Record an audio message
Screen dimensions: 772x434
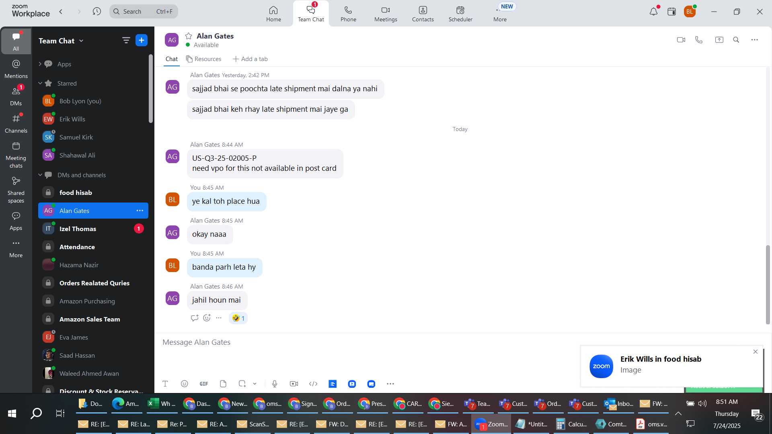click(x=275, y=384)
